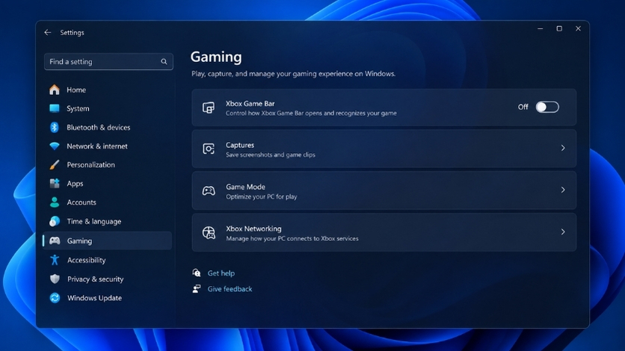625x351 pixels.
Task: Click the Get help link
Action: tap(221, 273)
